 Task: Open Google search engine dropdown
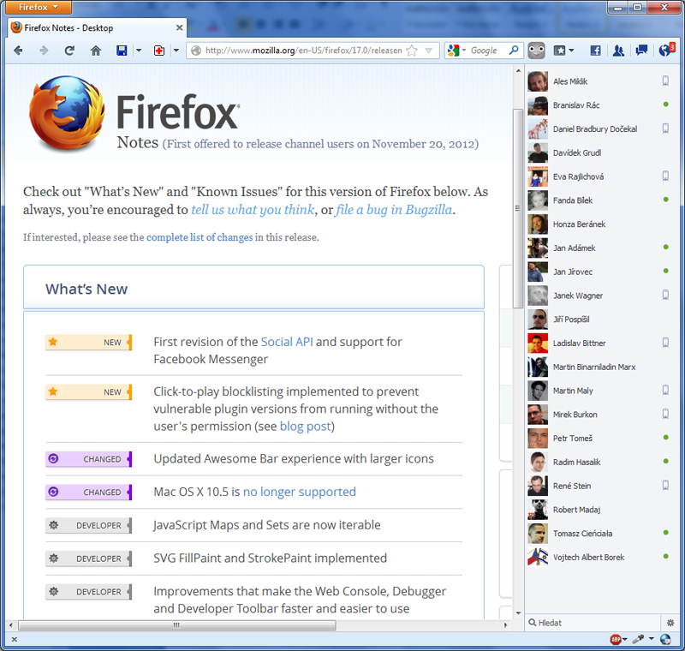(456, 51)
